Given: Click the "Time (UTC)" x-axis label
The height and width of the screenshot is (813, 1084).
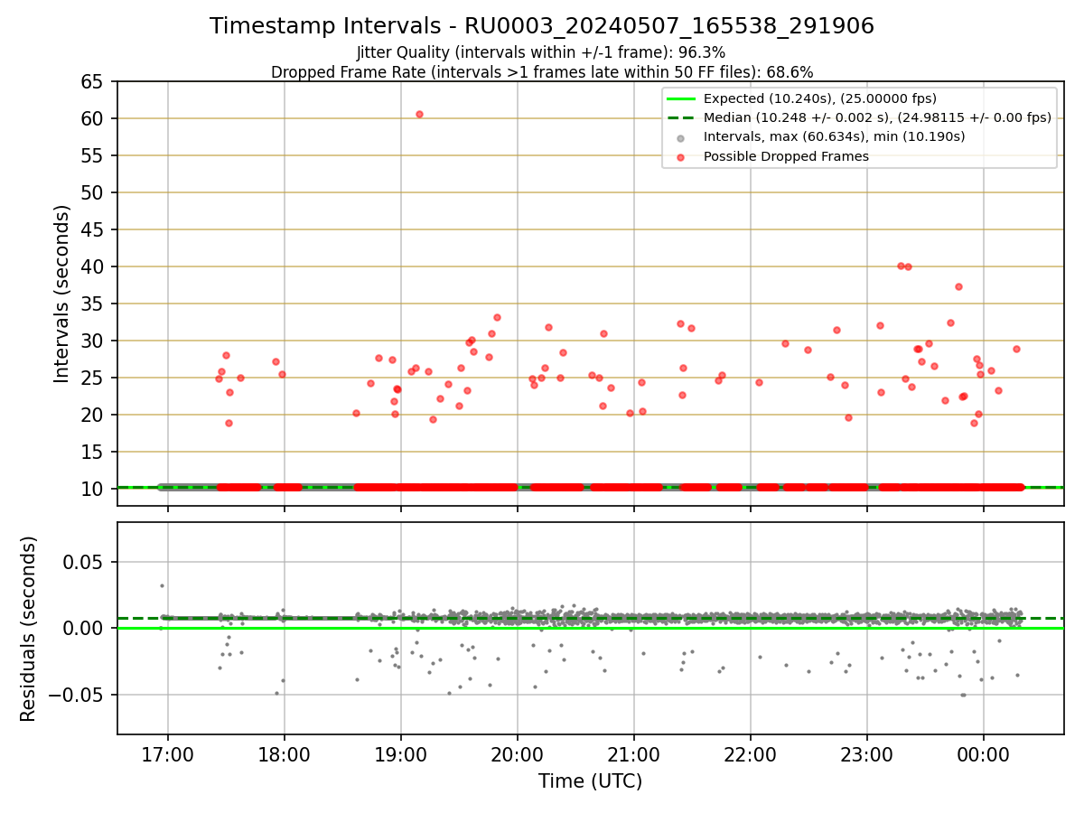Looking at the screenshot, I should click(590, 781).
